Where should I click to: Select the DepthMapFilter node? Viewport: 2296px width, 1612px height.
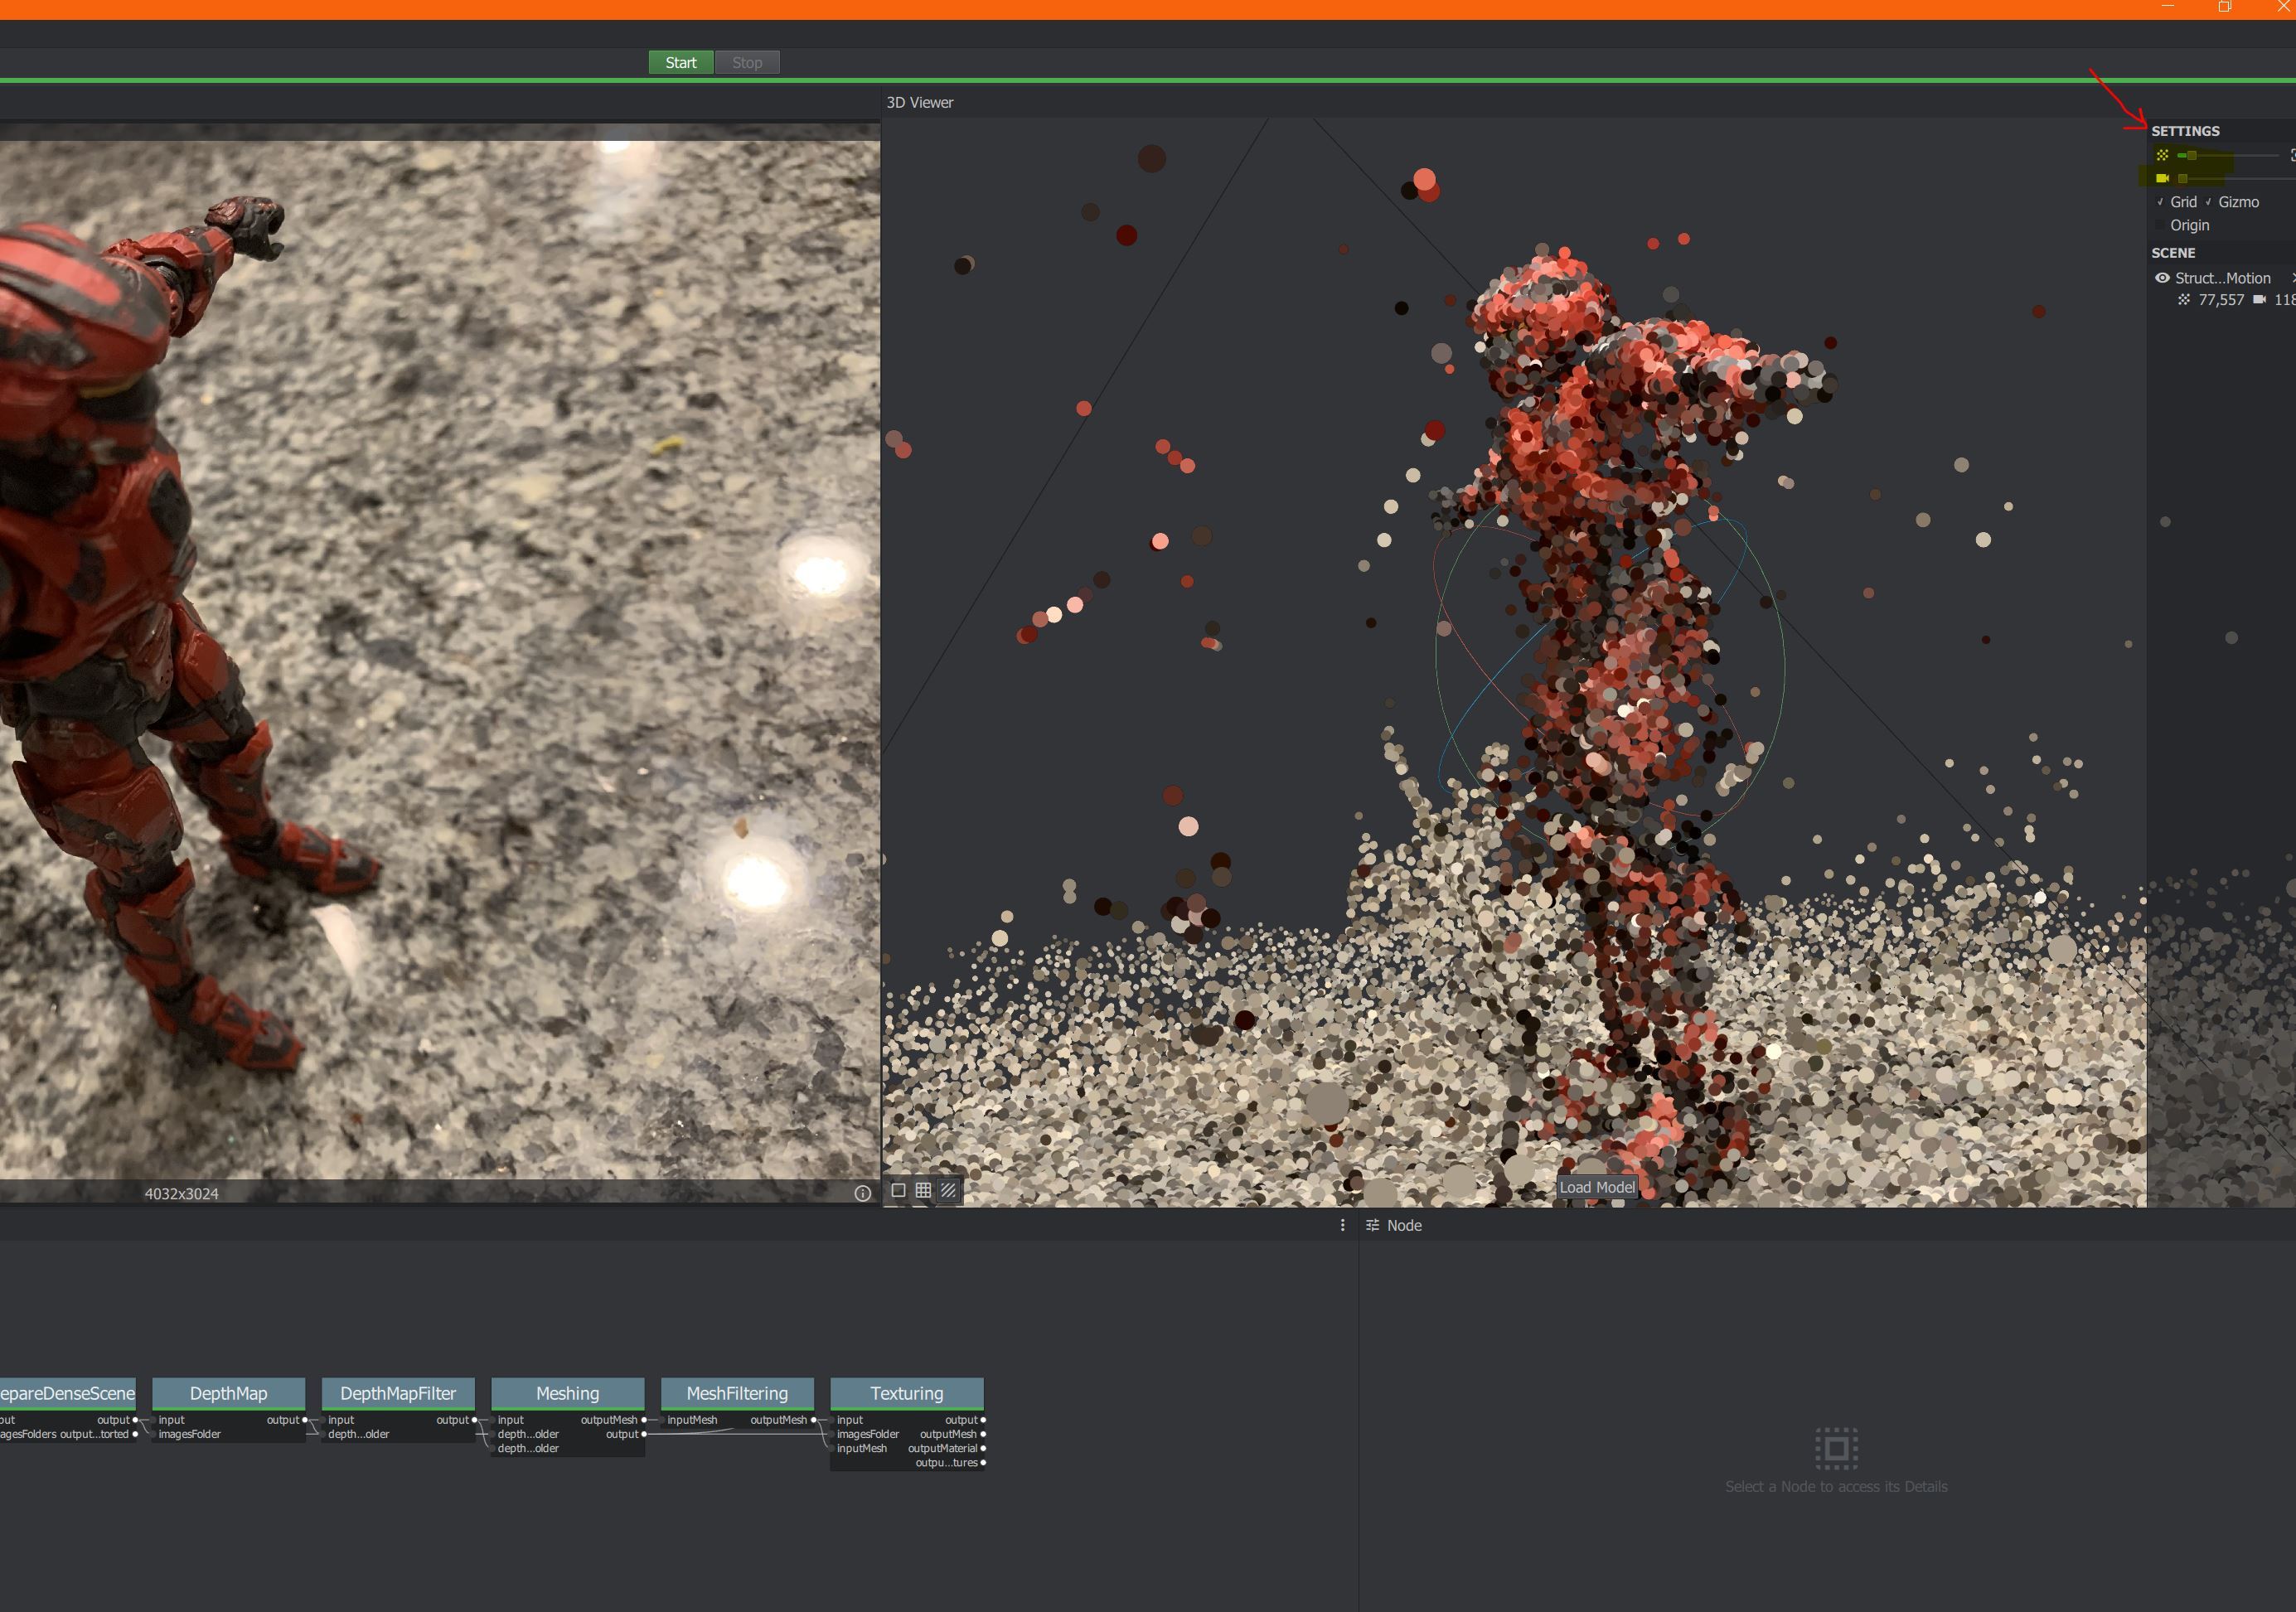398,1393
